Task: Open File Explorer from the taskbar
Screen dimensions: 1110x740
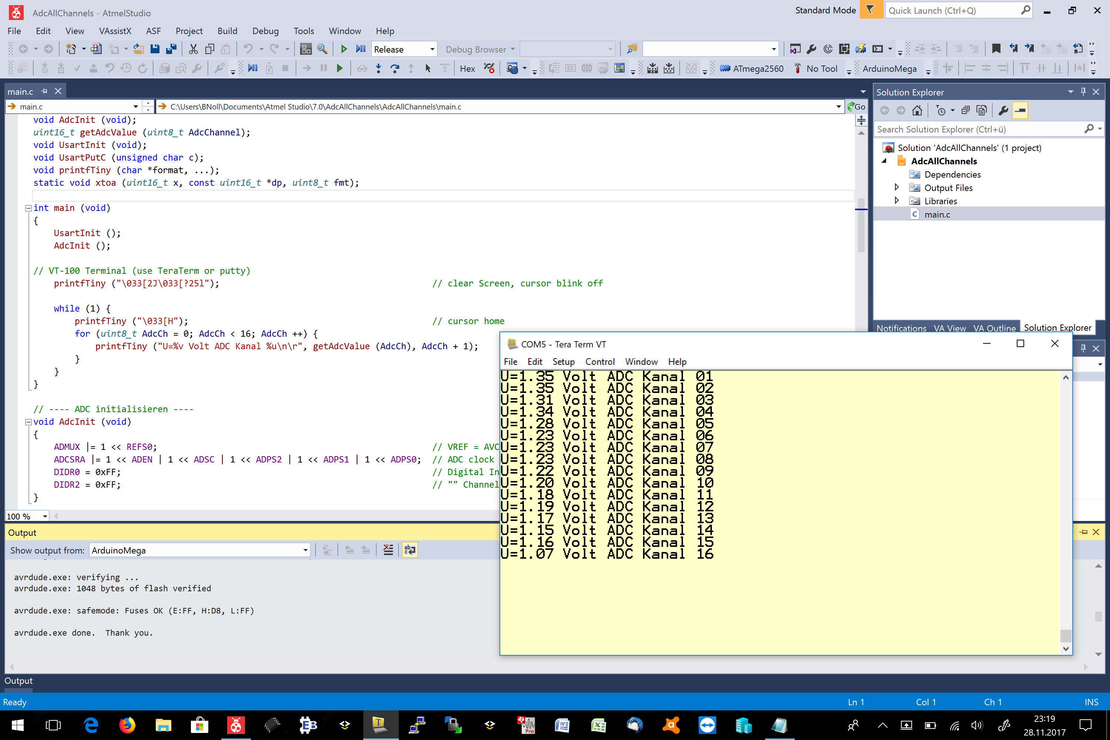Action: pyautogui.click(x=163, y=725)
